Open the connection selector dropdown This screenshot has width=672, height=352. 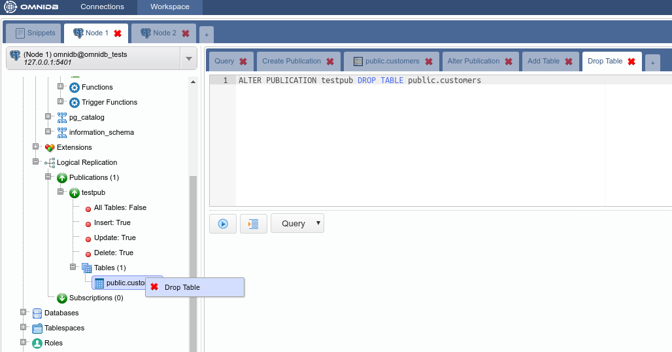point(189,58)
